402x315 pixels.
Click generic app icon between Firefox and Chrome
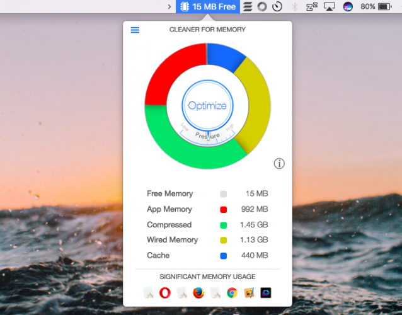click(215, 293)
